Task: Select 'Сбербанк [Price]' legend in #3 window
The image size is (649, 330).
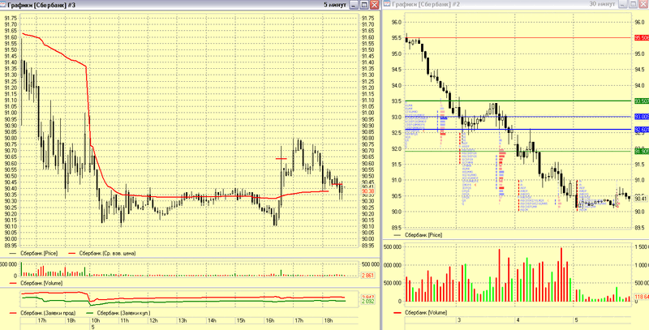Action: [x=40, y=253]
